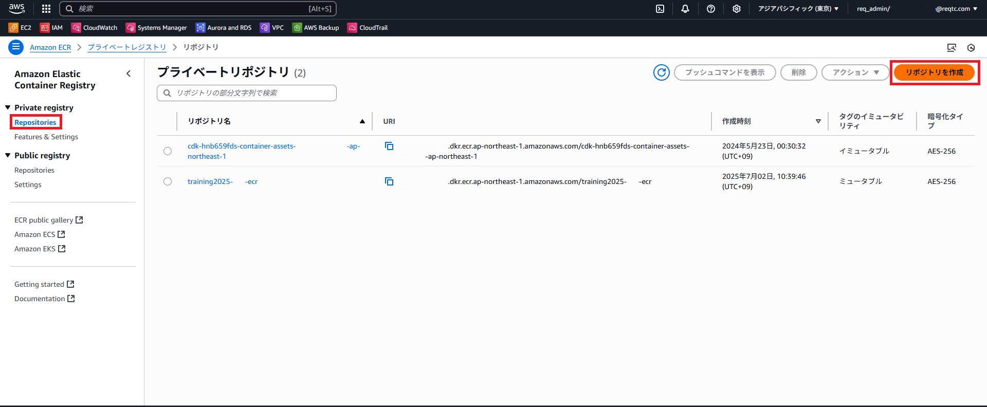Collapse the ECR side navigation panel
987x407 pixels.
click(129, 74)
